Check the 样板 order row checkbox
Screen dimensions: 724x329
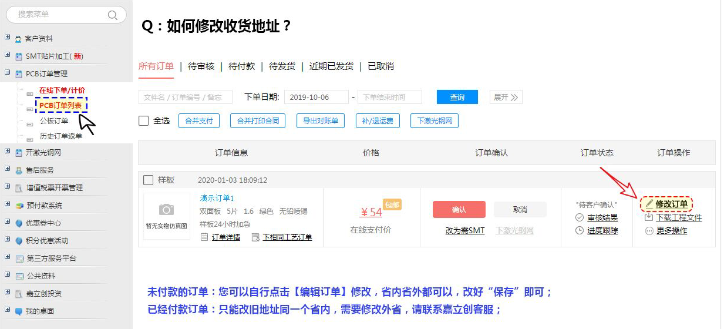pos(148,180)
